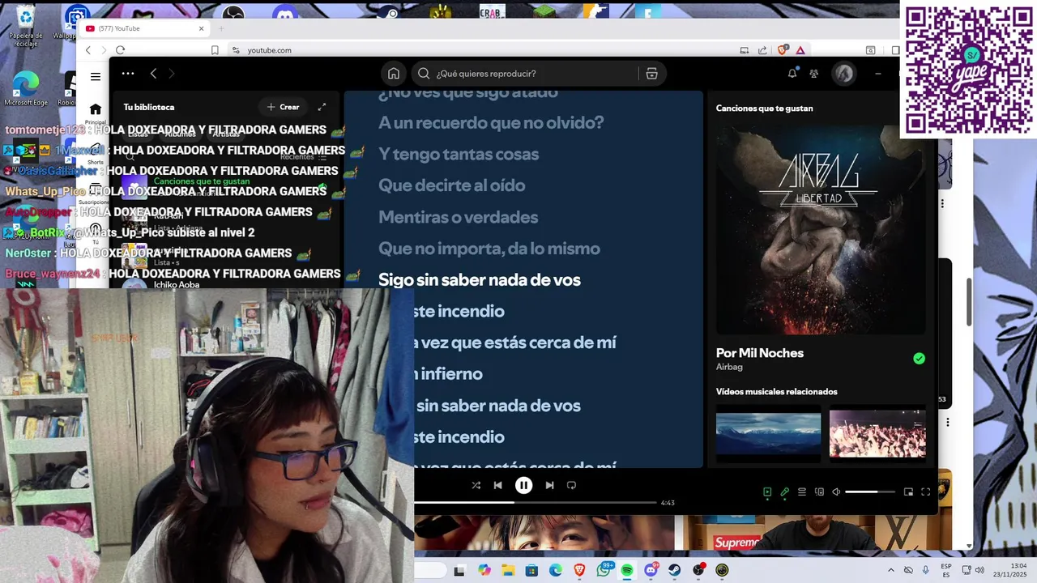Open Spotify from the taskbar

point(627,570)
